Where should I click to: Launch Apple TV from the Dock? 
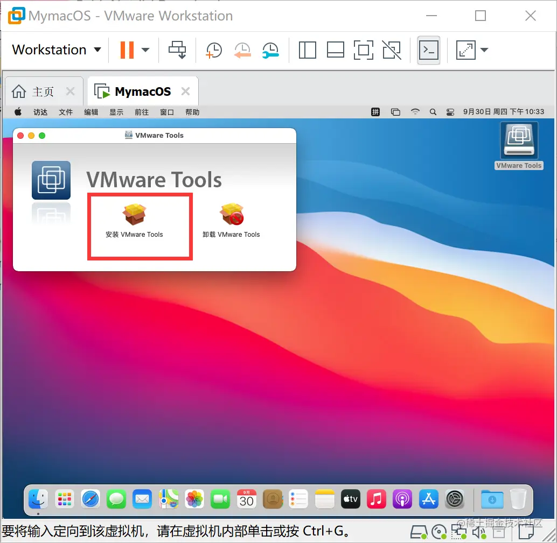350,499
